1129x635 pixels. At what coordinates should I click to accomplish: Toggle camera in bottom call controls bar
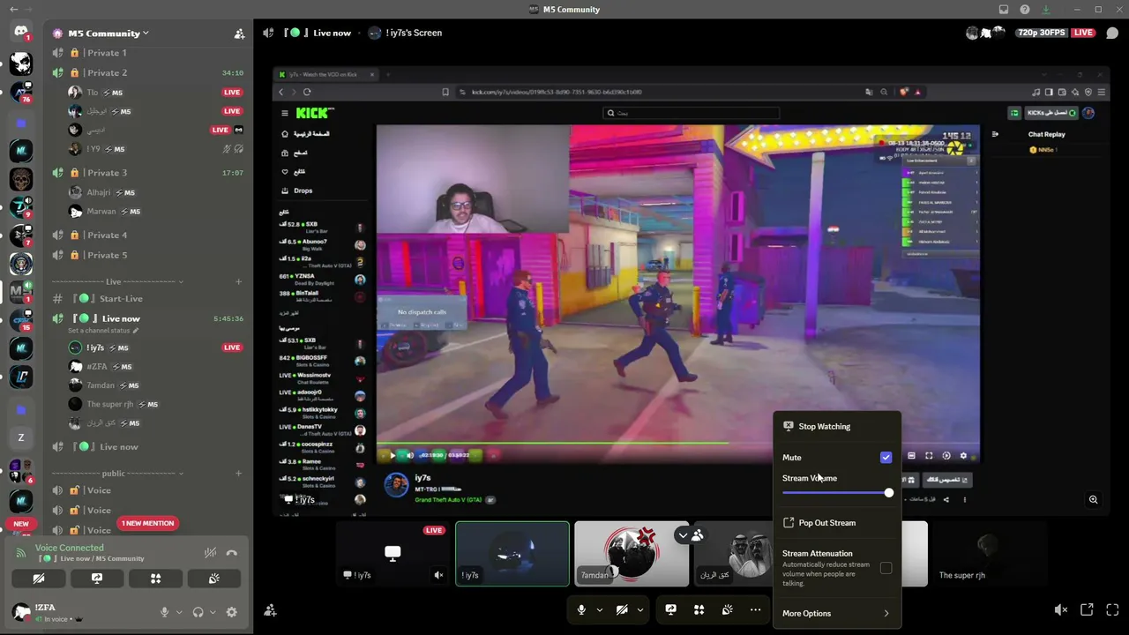pyautogui.click(x=622, y=609)
